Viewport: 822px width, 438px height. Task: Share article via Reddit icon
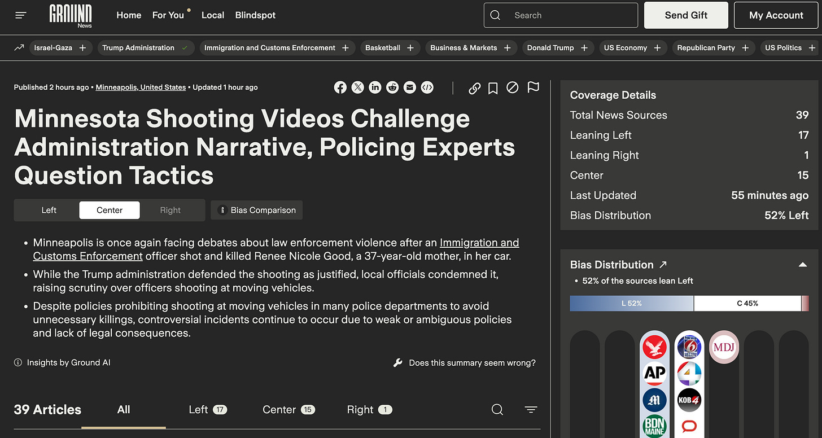point(392,87)
